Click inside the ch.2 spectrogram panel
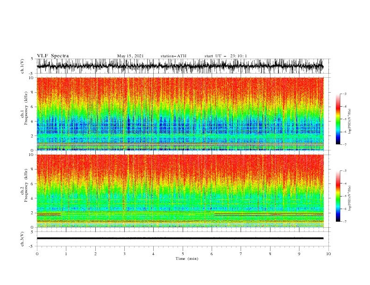Image resolution: width=370 pixels, height=285 pixels. (x=180, y=191)
